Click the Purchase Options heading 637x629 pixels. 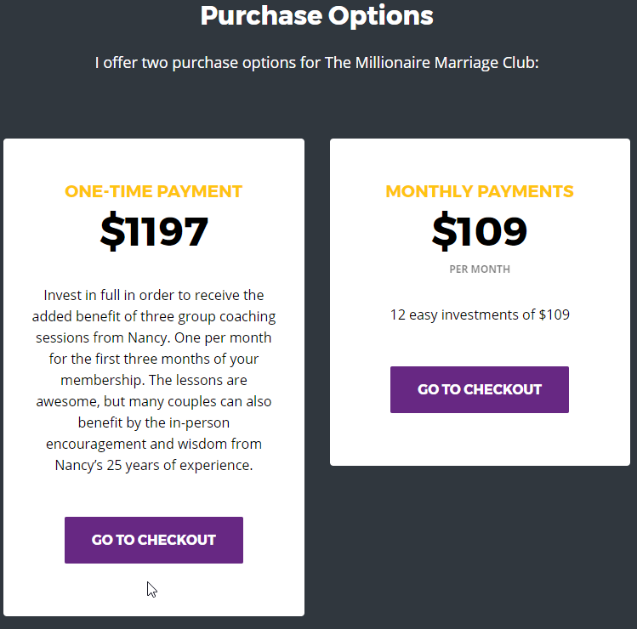pos(317,16)
